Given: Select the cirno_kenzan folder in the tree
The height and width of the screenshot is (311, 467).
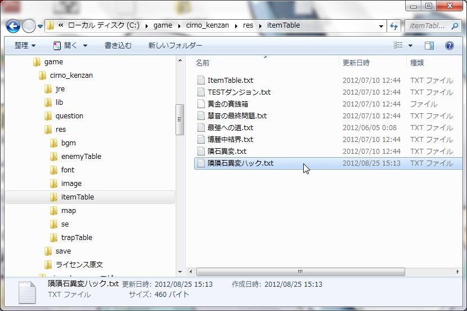Looking at the screenshot, I should pos(71,75).
